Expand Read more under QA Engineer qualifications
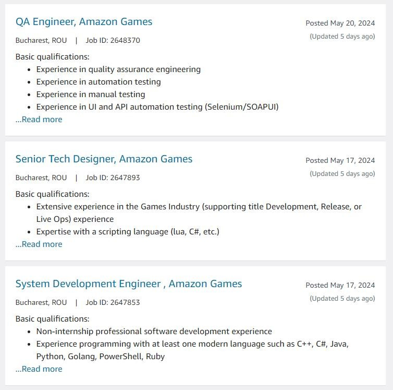This screenshot has width=393, height=390. pyautogui.click(x=39, y=120)
